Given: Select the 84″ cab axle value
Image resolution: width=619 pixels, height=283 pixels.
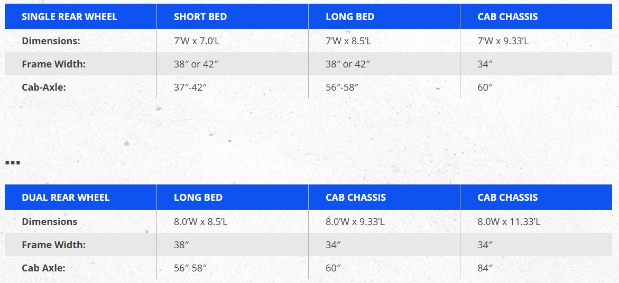Looking at the screenshot, I should tap(485, 268).
